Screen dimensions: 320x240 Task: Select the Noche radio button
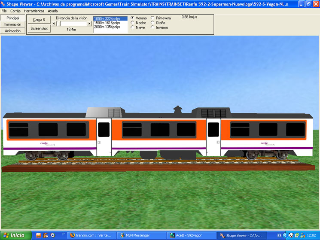pyautogui.click(x=132, y=23)
